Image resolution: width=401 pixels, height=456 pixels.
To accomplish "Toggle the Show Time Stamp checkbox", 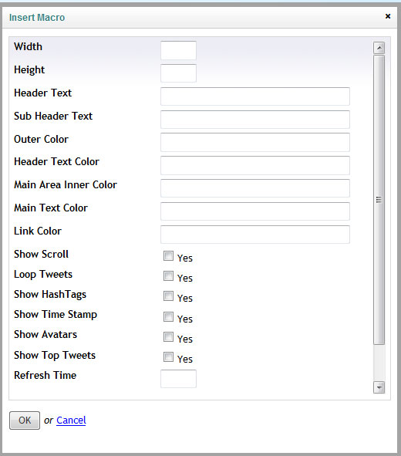I will point(168,316).
